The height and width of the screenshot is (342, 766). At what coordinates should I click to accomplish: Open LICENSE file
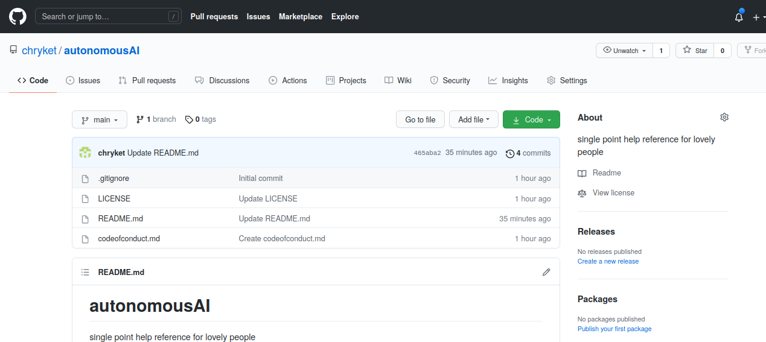coord(114,198)
